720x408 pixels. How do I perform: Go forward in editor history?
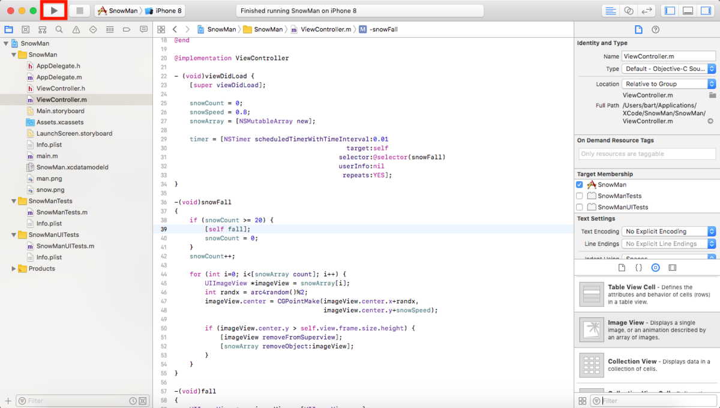187,29
